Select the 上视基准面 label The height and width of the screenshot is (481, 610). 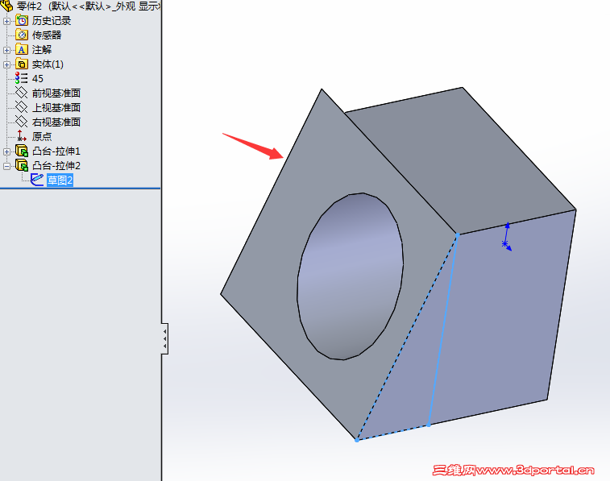click(56, 107)
